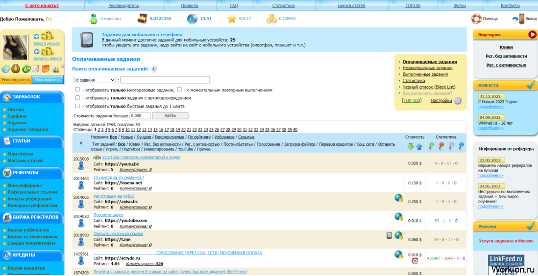Click the treasure chest balance icon
The height and width of the screenshot is (276, 538).
(143, 19)
